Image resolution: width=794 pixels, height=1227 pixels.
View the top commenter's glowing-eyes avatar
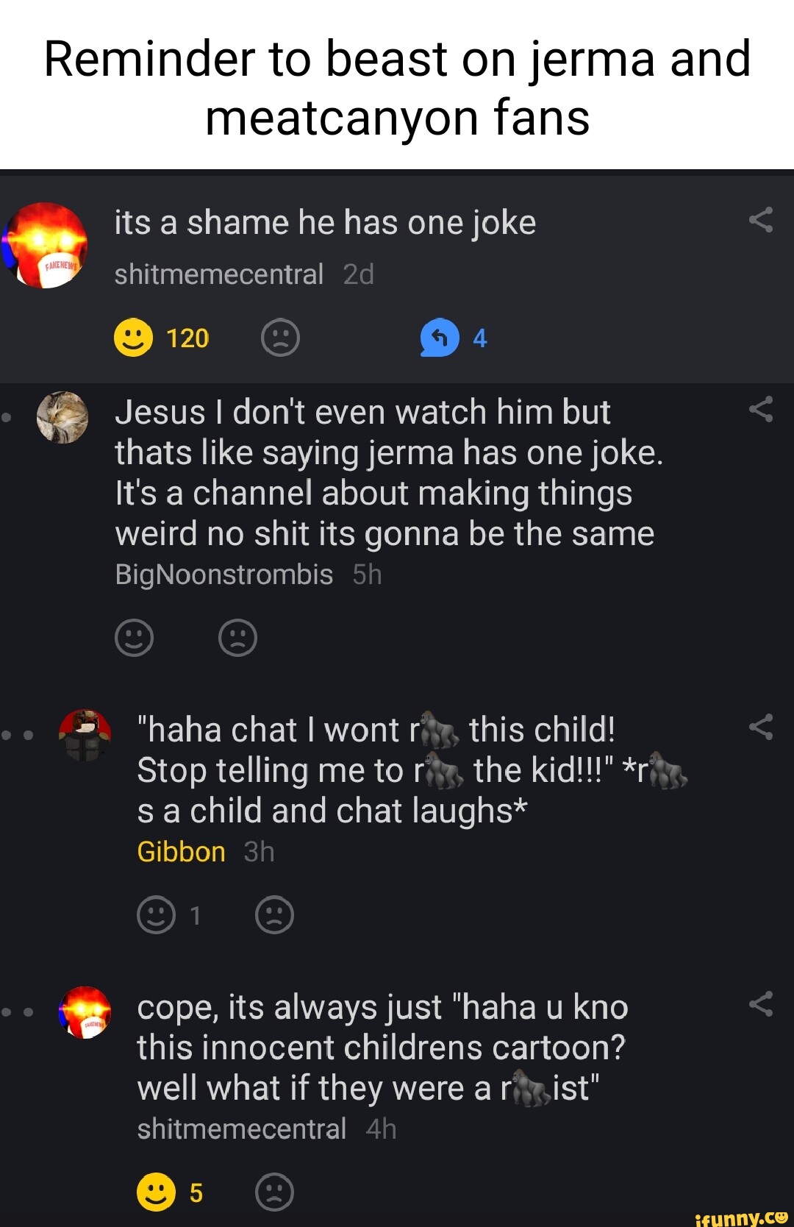(x=46, y=245)
